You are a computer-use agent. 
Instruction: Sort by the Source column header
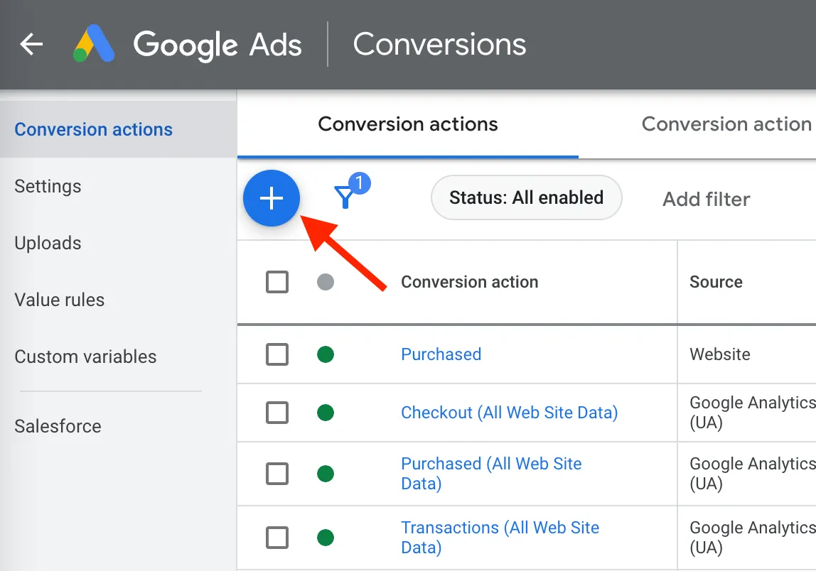(716, 282)
